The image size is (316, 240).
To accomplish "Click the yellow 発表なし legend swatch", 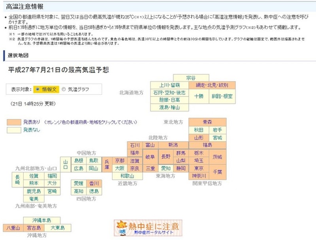I will point(14,130).
